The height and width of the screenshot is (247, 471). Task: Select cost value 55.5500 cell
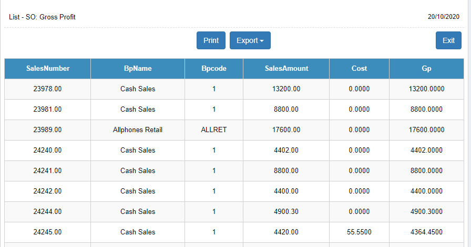[x=359, y=232]
